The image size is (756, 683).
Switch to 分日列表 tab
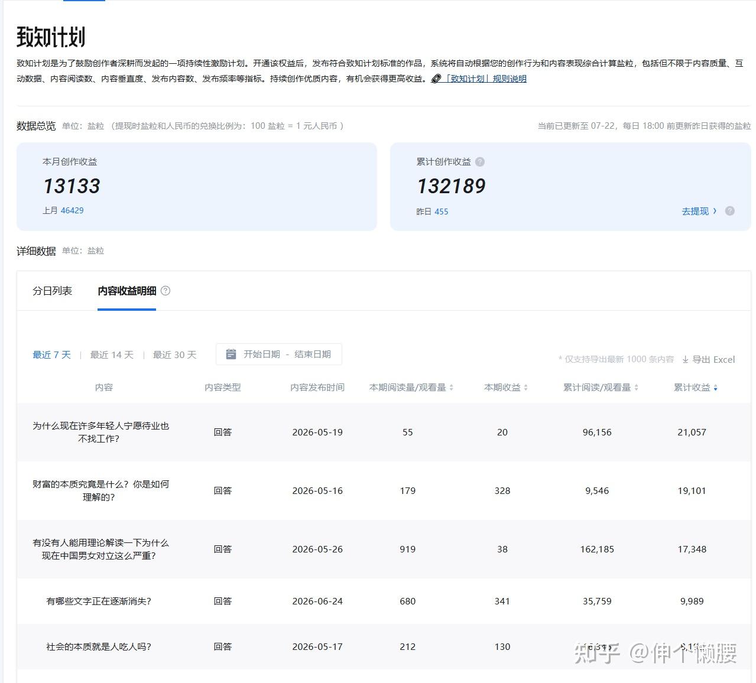point(52,291)
